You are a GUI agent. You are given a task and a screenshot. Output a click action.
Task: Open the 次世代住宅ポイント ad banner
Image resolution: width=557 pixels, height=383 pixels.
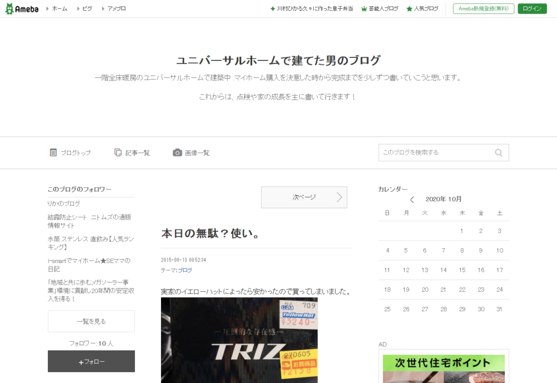coord(444,369)
